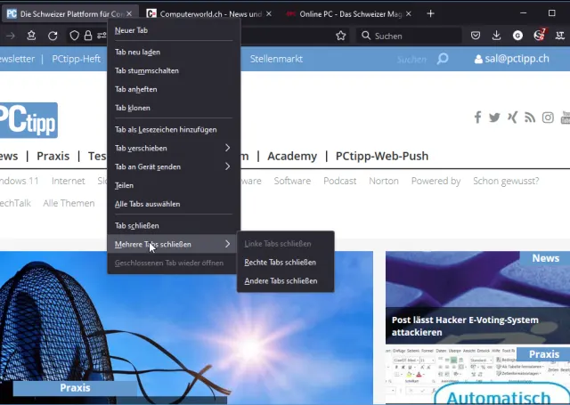
Task: Click the padlock site security icon
Action: pos(88,36)
